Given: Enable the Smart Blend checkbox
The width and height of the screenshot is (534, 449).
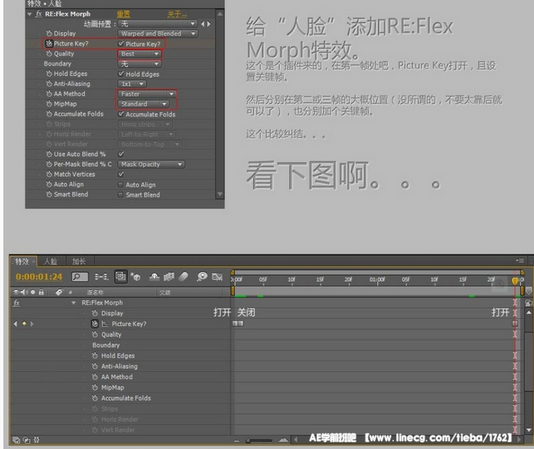Looking at the screenshot, I should (x=120, y=195).
